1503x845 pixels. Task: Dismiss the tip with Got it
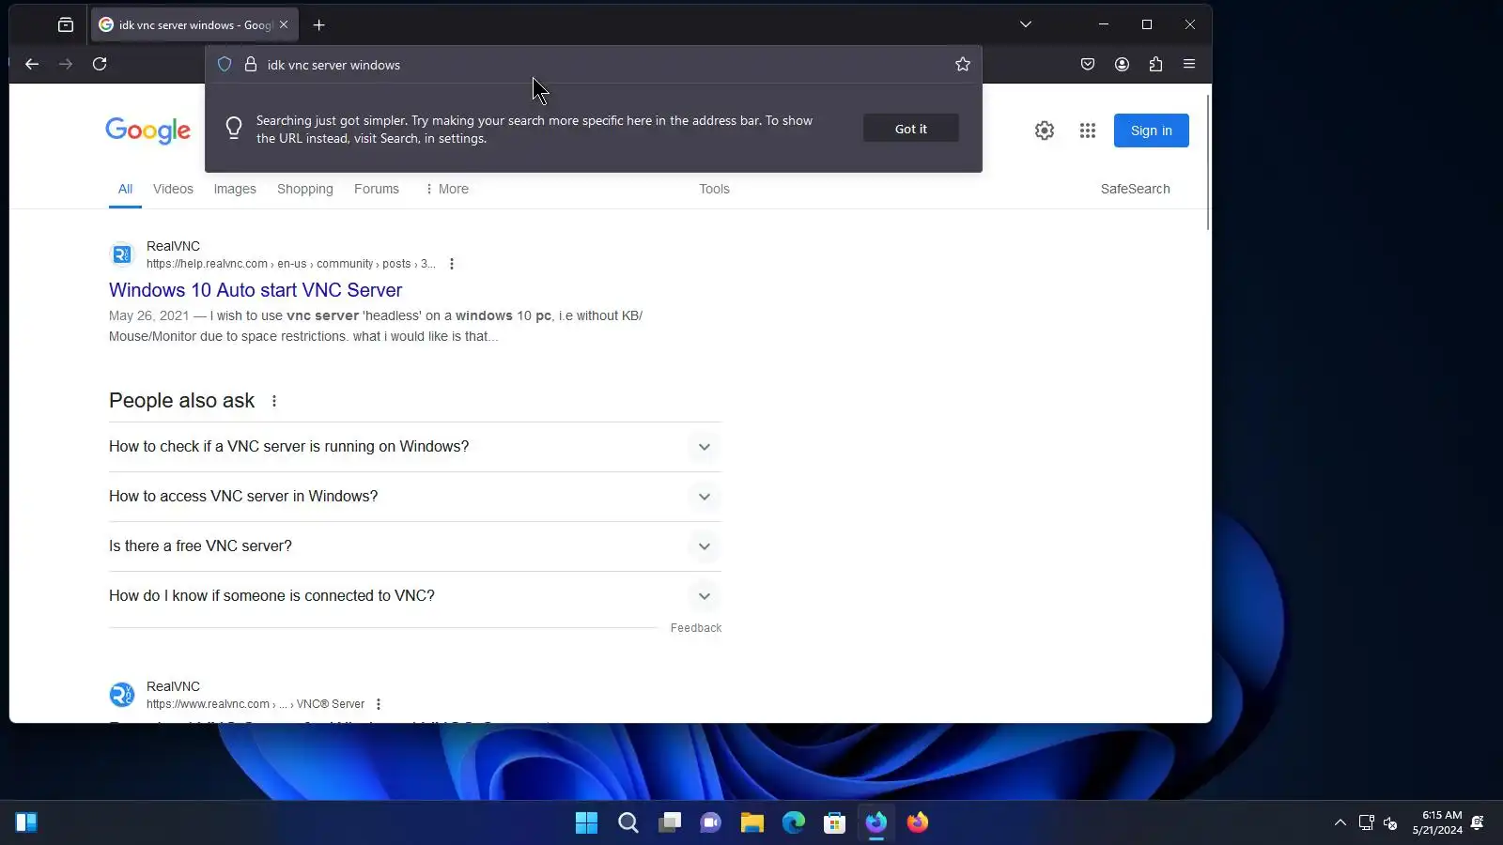point(911,129)
